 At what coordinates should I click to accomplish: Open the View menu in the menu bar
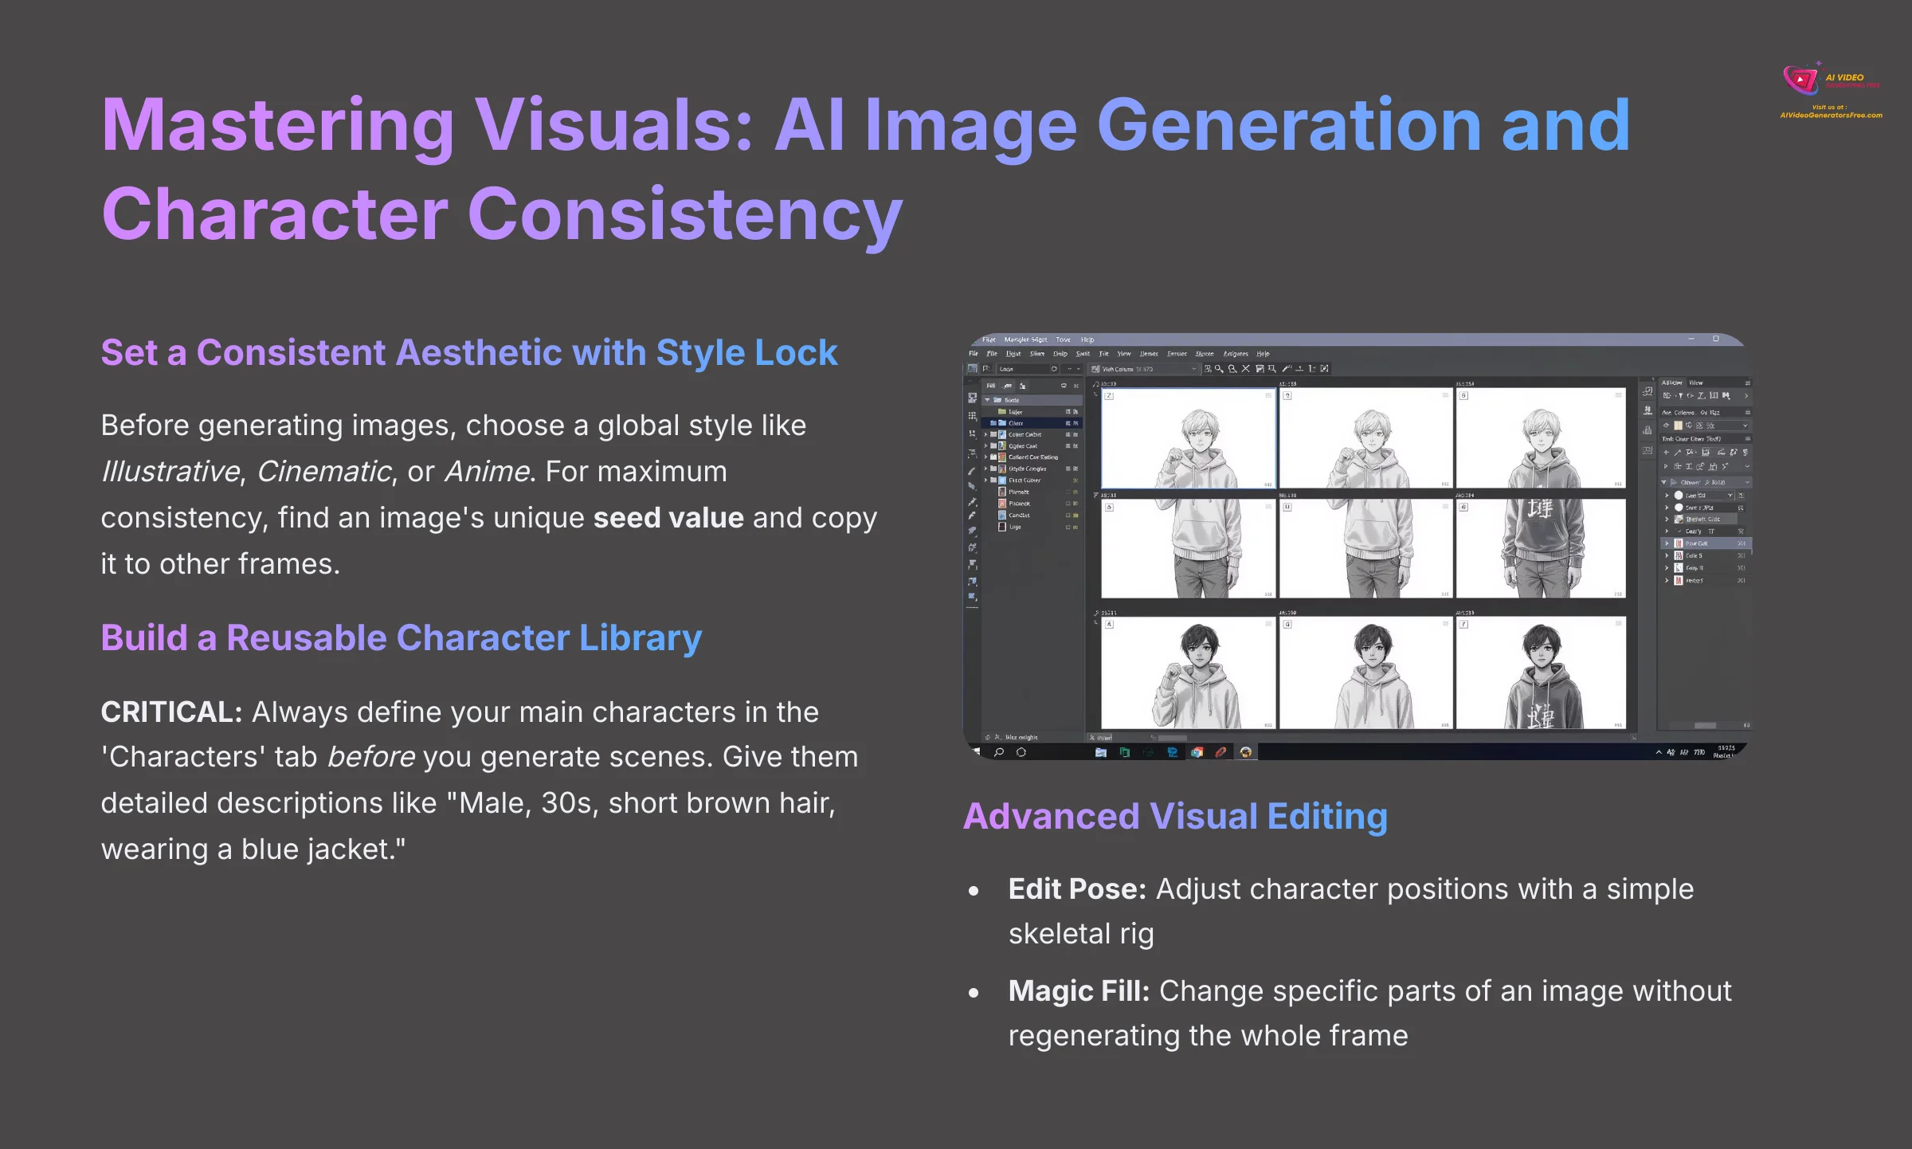(x=1124, y=353)
